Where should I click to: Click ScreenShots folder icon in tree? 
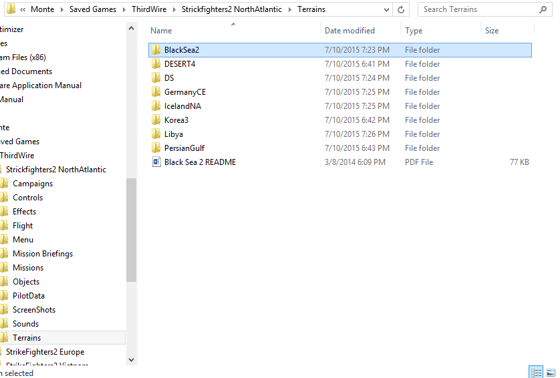point(4,310)
